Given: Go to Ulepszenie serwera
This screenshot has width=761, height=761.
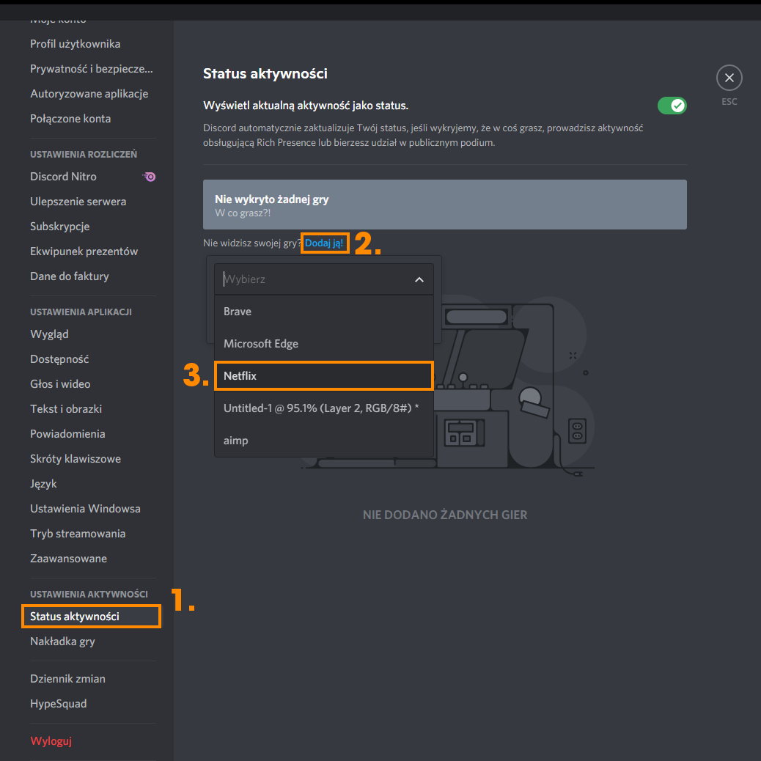Looking at the screenshot, I should (x=78, y=202).
